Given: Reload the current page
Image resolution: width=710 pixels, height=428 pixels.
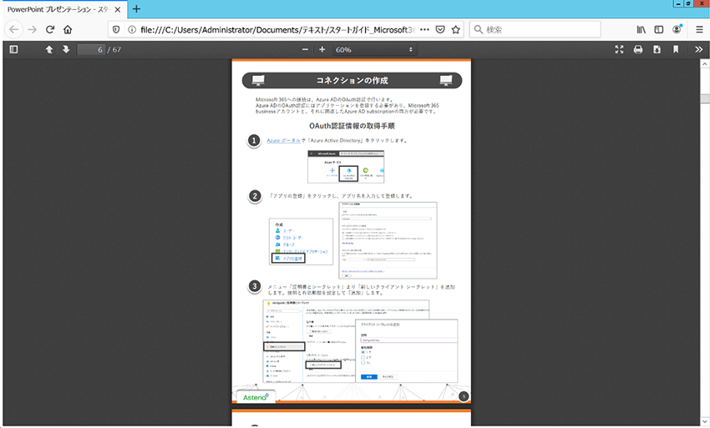Looking at the screenshot, I should click(x=50, y=29).
